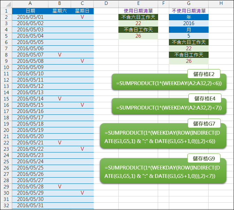Click the 儲存格G9 callout label
This screenshot has width=234, height=210.
[204, 158]
